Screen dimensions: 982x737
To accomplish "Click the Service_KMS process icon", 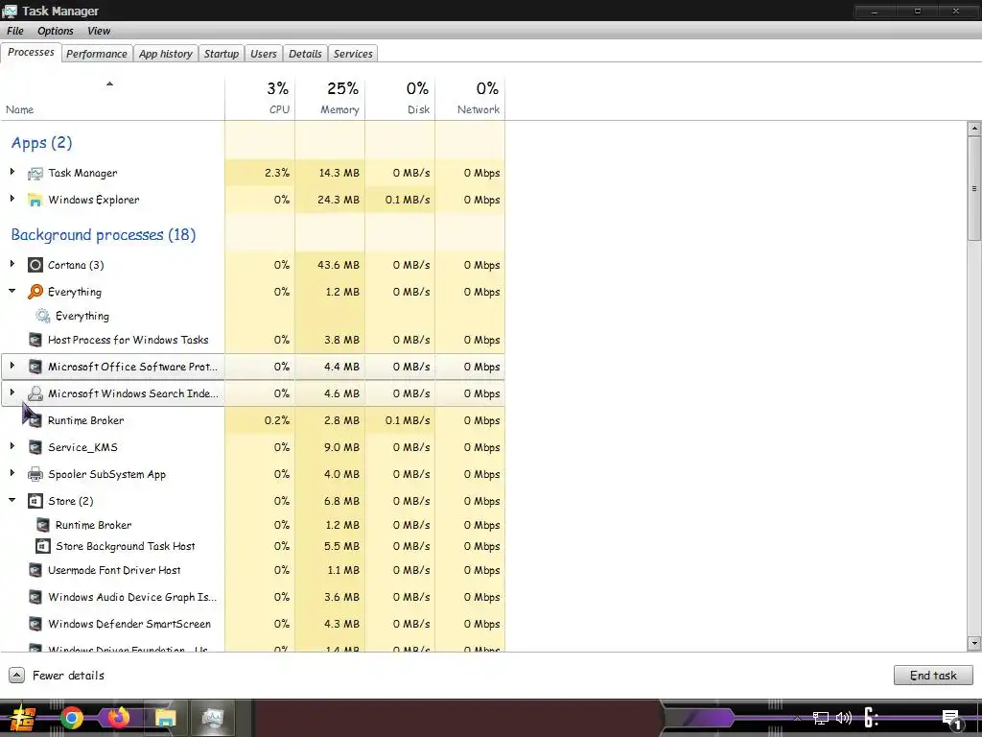I will point(35,447).
